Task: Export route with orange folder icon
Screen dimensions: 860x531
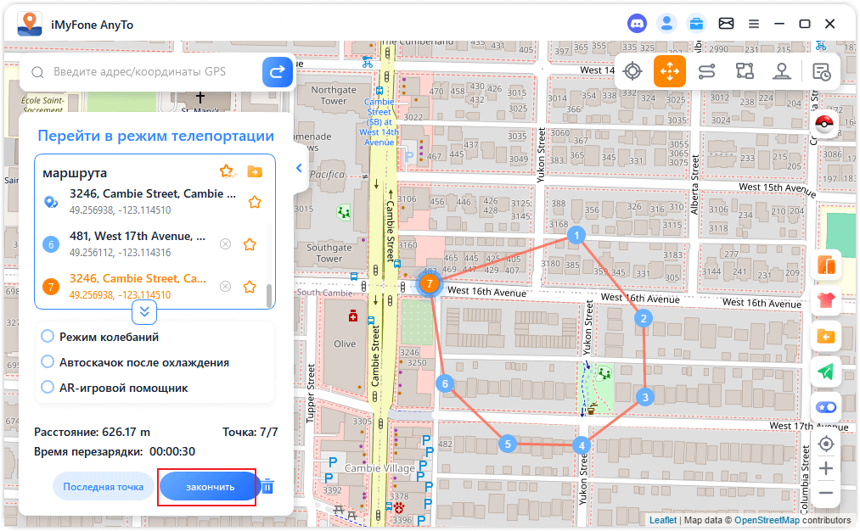Action: coord(255,171)
